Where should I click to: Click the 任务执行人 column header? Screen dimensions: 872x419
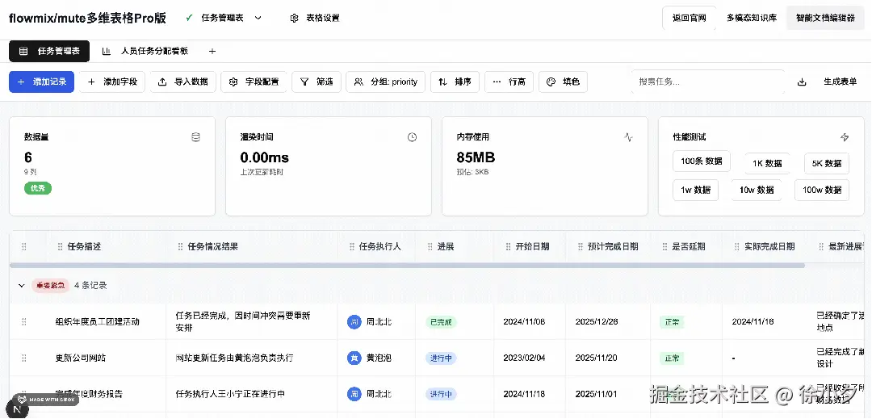pyautogui.click(x=379, y=247)
